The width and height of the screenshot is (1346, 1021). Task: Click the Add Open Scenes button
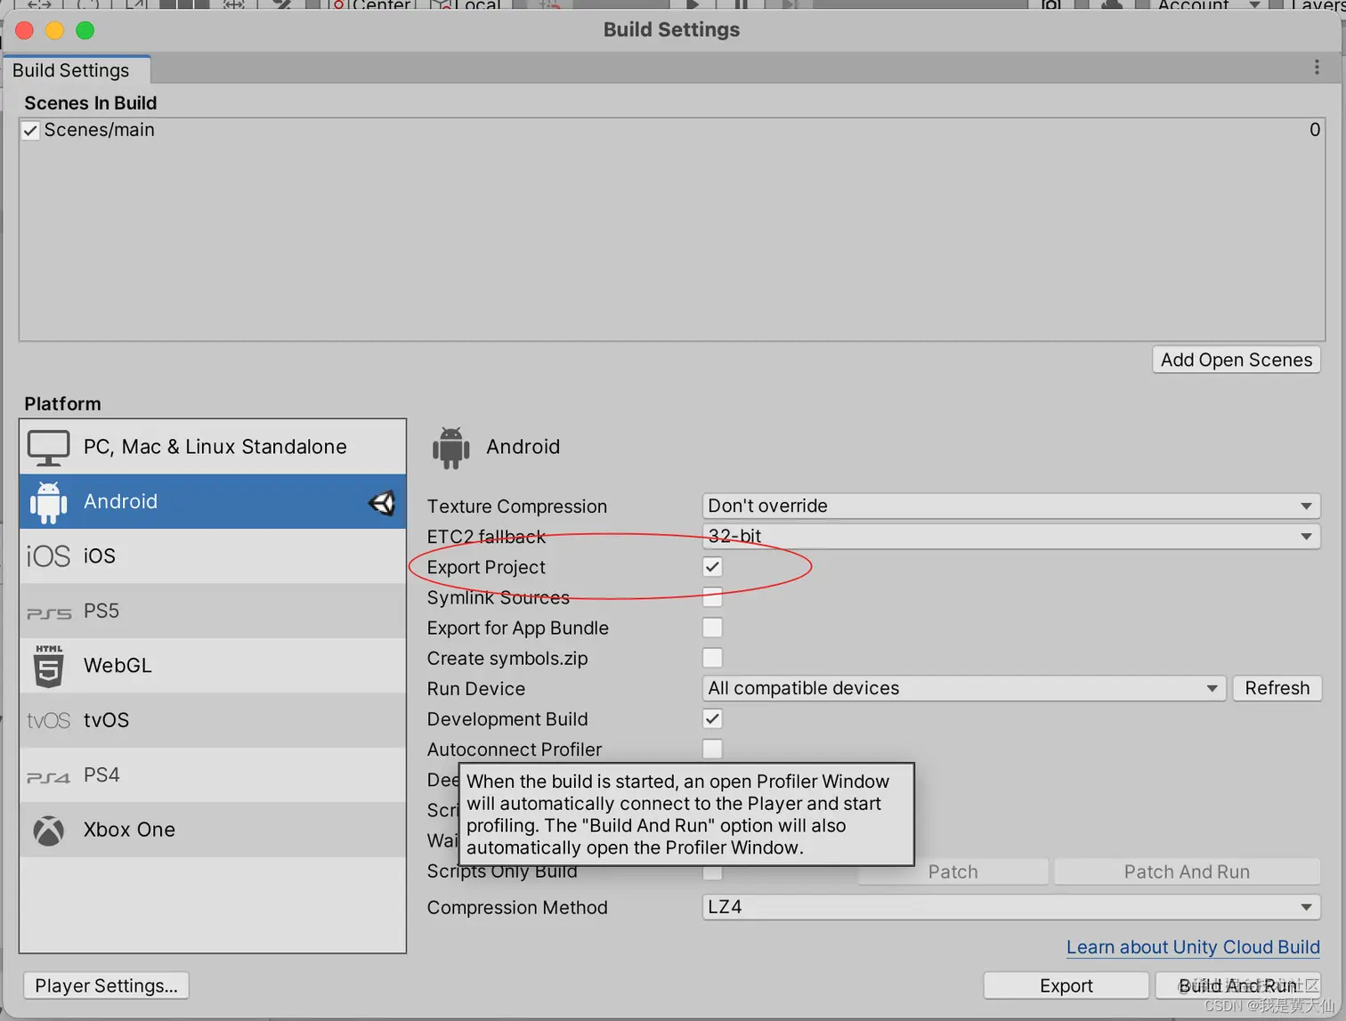[1237, 360]
